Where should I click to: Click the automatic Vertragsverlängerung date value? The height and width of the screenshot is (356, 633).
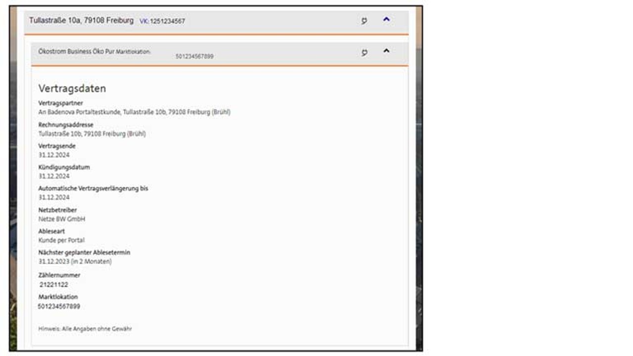point(54,197)
